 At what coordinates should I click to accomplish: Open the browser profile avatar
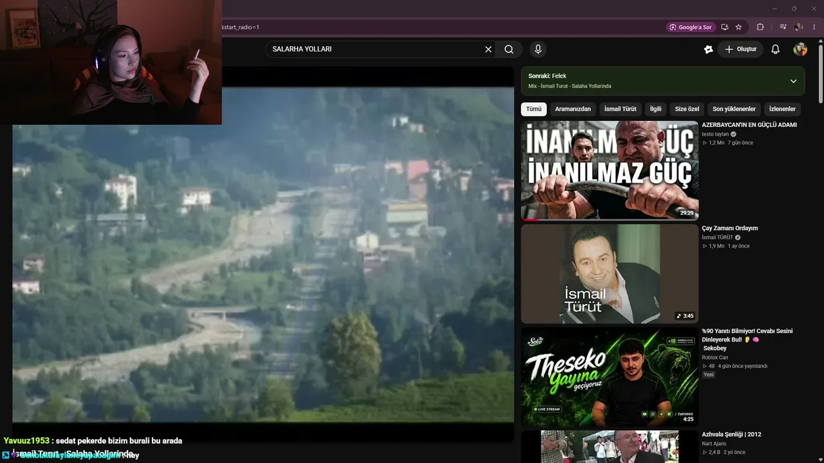tap(799, 27)
